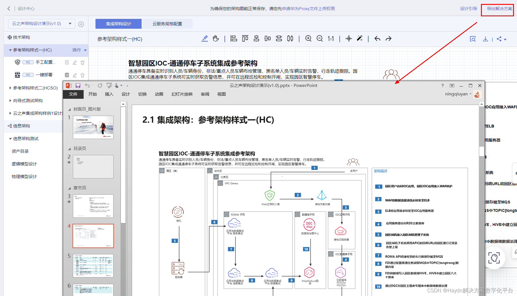Expand 参考架构样式二(HCSO) tree node
This screenshot has width=517, height=296.
[x=10, y=88]
